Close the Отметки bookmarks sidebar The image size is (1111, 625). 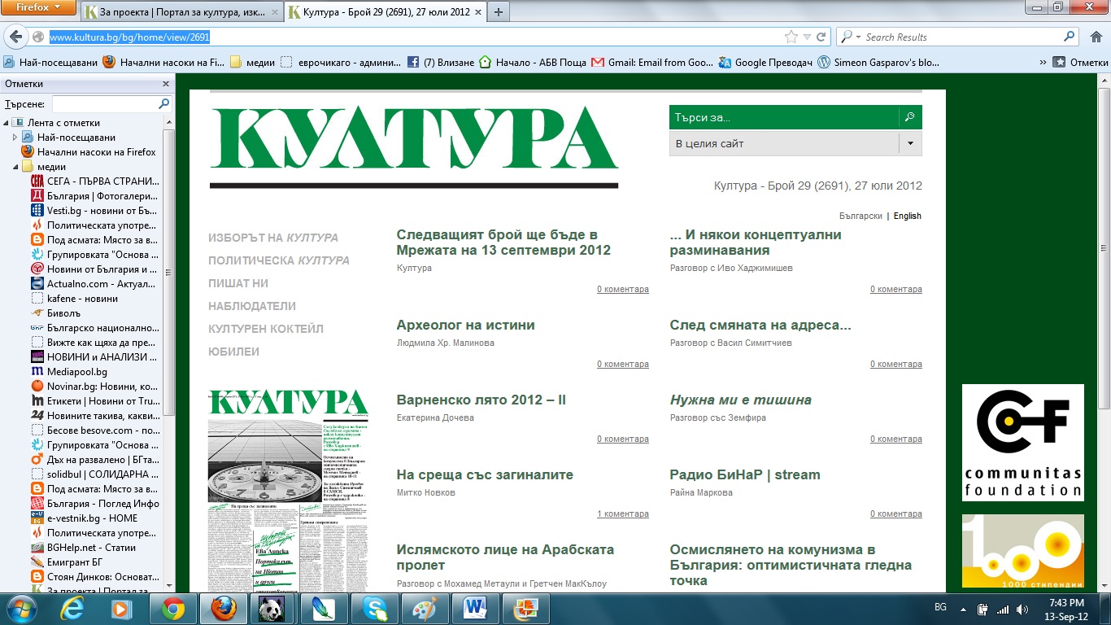coord(166,84)
